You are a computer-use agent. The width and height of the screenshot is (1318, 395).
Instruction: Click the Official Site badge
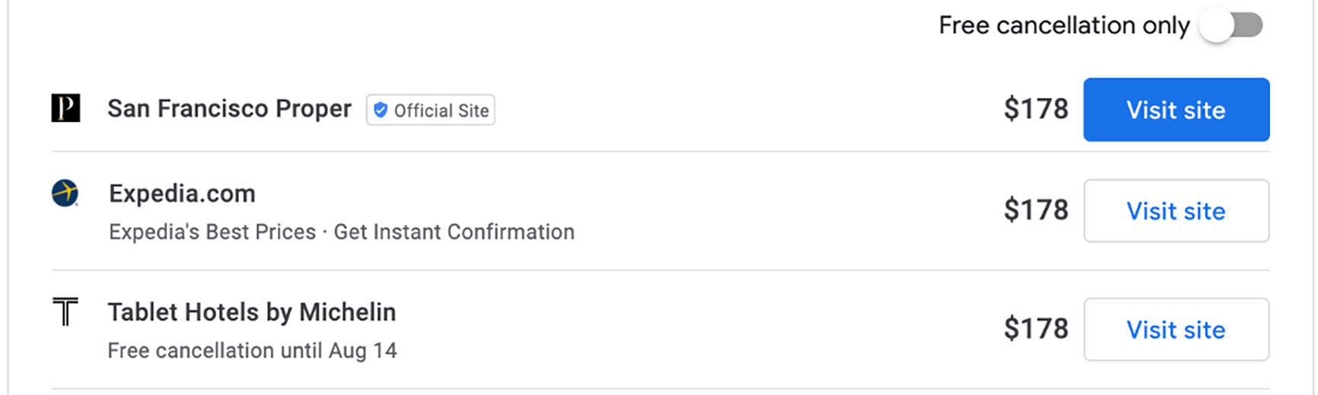(x=431, y=110)
